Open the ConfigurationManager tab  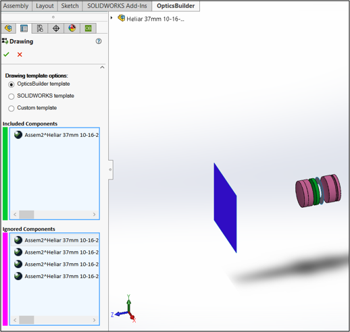40,28
